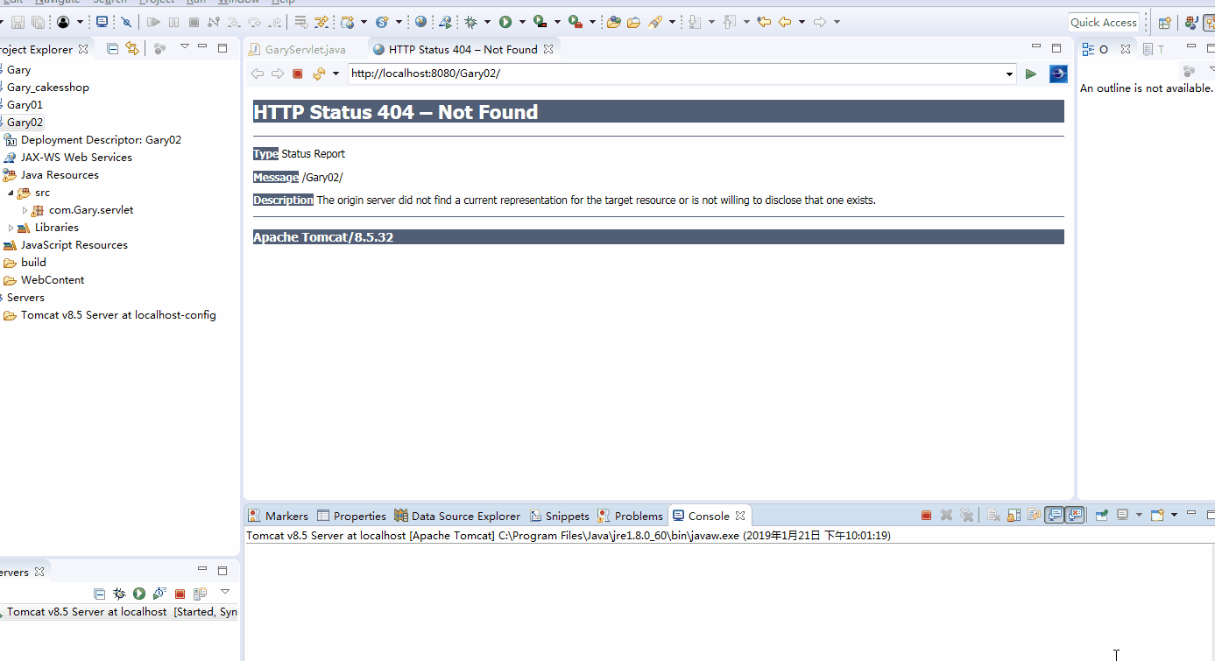This screenshot has height=661, width=1215.
Task: Click Open Type icon in toolbar
Action: click(x=613, y=22)
